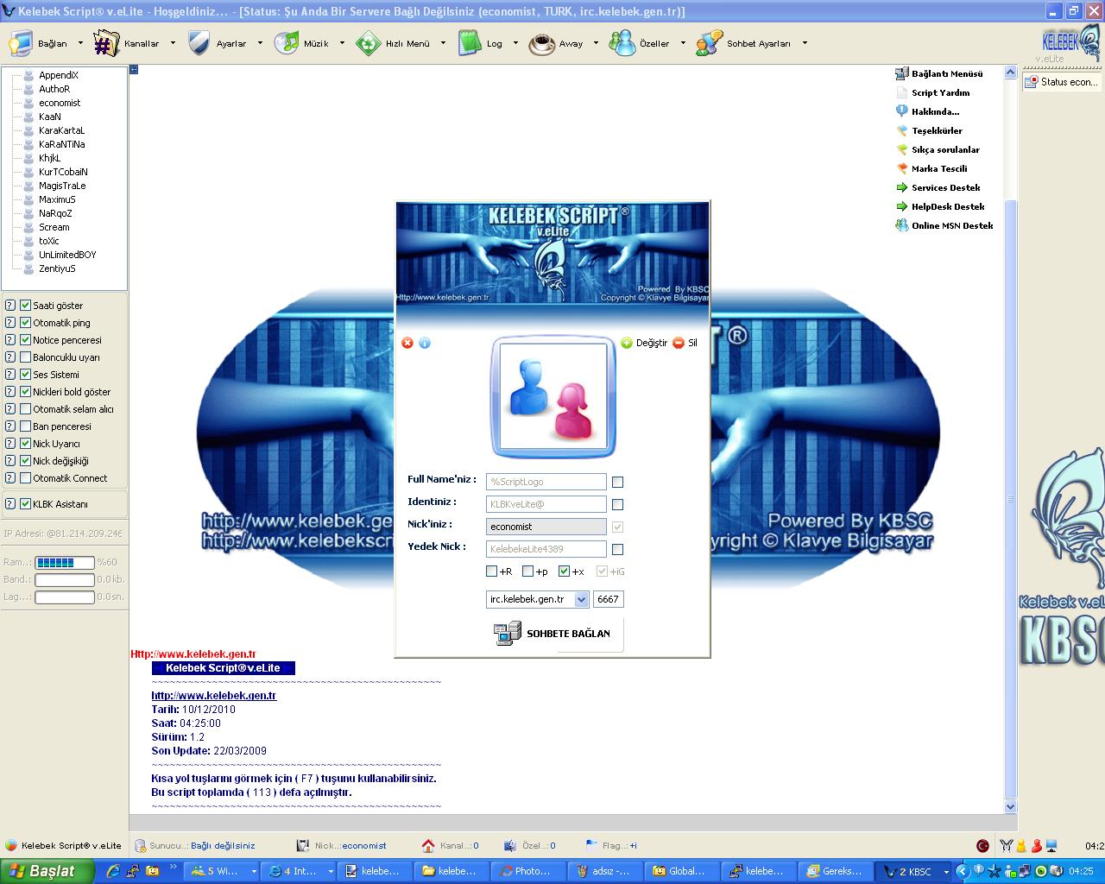The width and height of the screenshot is (1105, 884).
Task: Click the Marka Tescili icon
Action: tap(902, 168)
